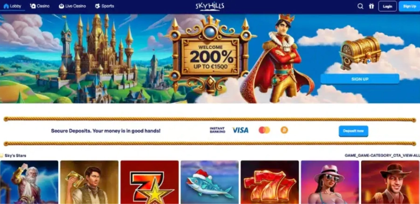Viewport: 420px width, 204px height.
Task: Click the top Sign Up button
Action: [409, 7]
